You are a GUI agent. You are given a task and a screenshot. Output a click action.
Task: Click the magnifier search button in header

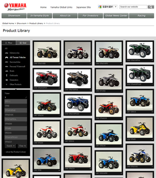point(151,7)
